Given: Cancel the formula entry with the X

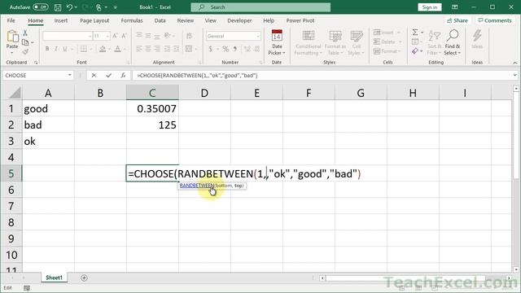Looking at the screenshot, I should pos(94,76).
